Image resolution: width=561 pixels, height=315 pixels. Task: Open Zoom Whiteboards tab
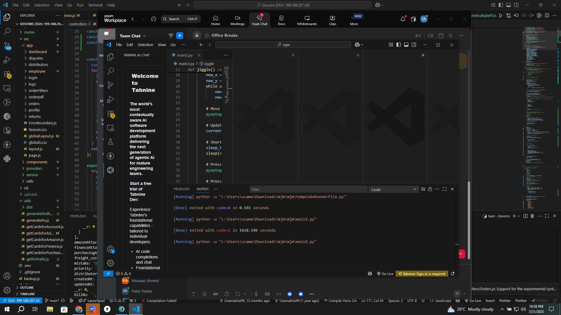307,20
